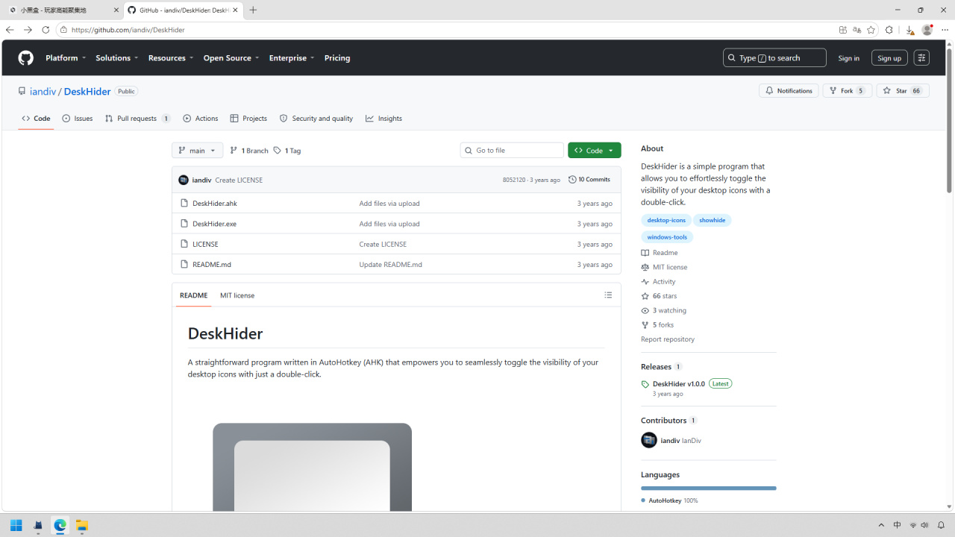Open a new browser tab with plus

point(253,10)
